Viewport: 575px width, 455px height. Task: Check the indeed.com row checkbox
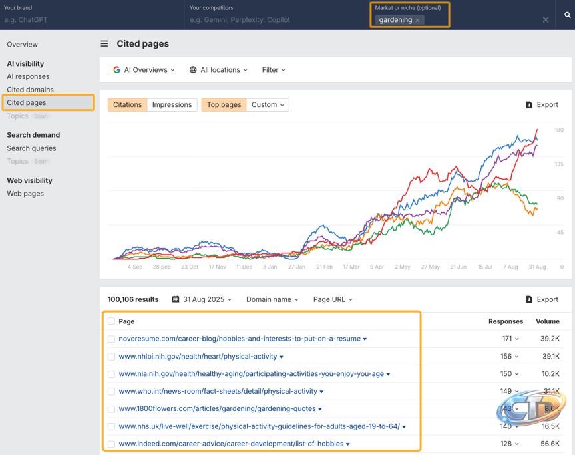[112, 444]
